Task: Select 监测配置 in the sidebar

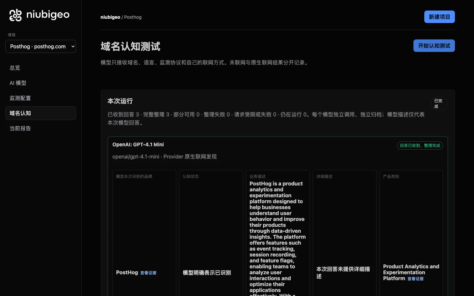Action: coord(40,98)
